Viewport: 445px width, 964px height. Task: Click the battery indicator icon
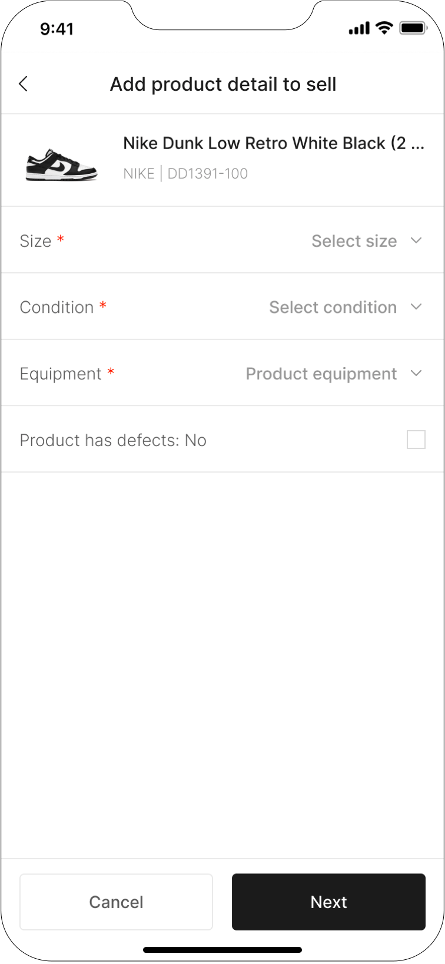pos(413,27)
